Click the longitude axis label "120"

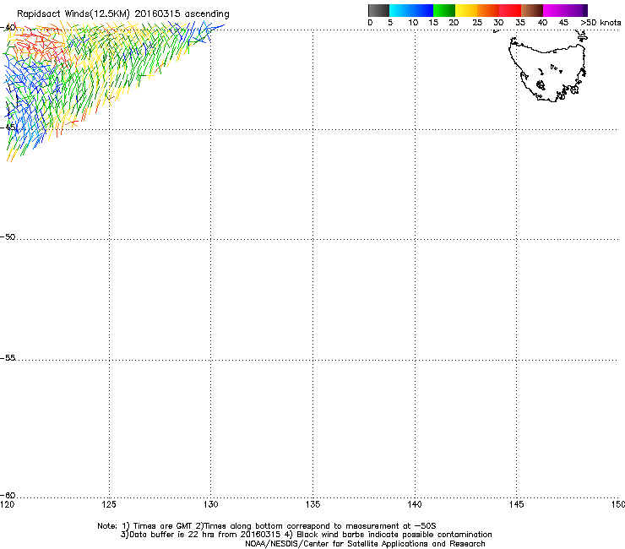pyautogui.click(x=7, y=504)
